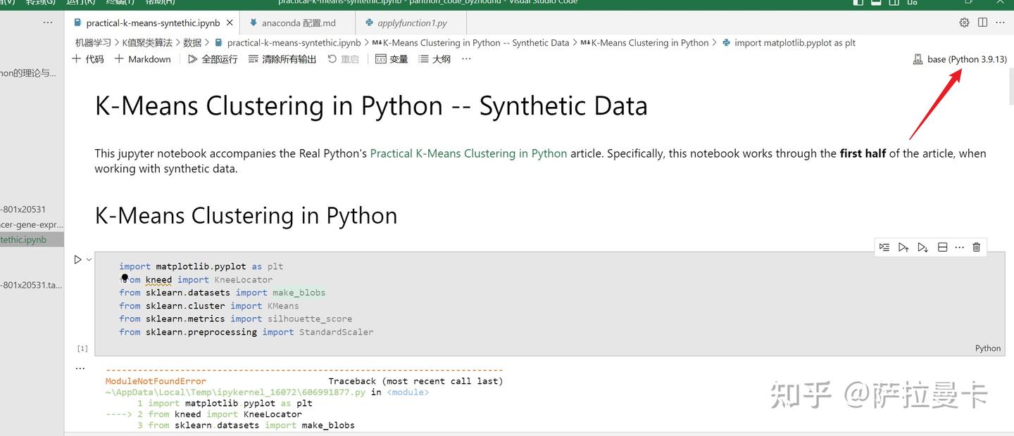Open cell output more actions ellipsis
This screenshot has width=1014, height=436.
click(x=80, y=368)
